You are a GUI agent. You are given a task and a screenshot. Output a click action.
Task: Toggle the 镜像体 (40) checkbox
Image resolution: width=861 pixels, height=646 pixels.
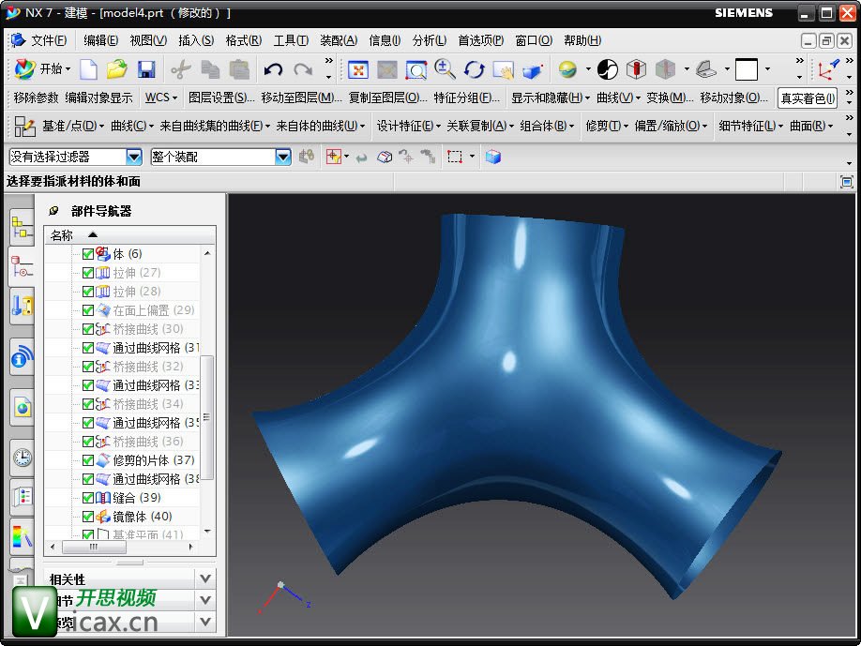tap(88, 517)
